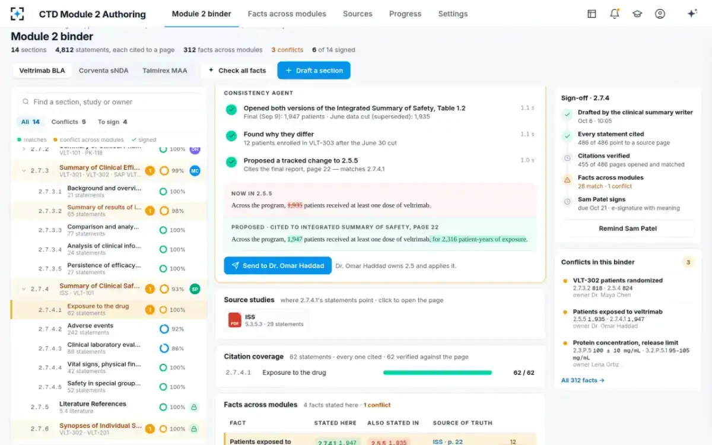Open 2.7.4.2 Adverse events section
This screenshot has width=712, height=445.
(109, 329)
